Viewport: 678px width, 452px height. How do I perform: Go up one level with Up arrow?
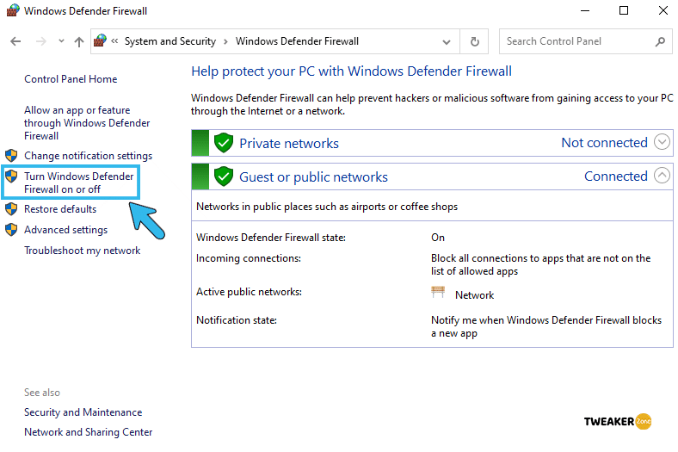pyautogui.click(x=78, y=41)
